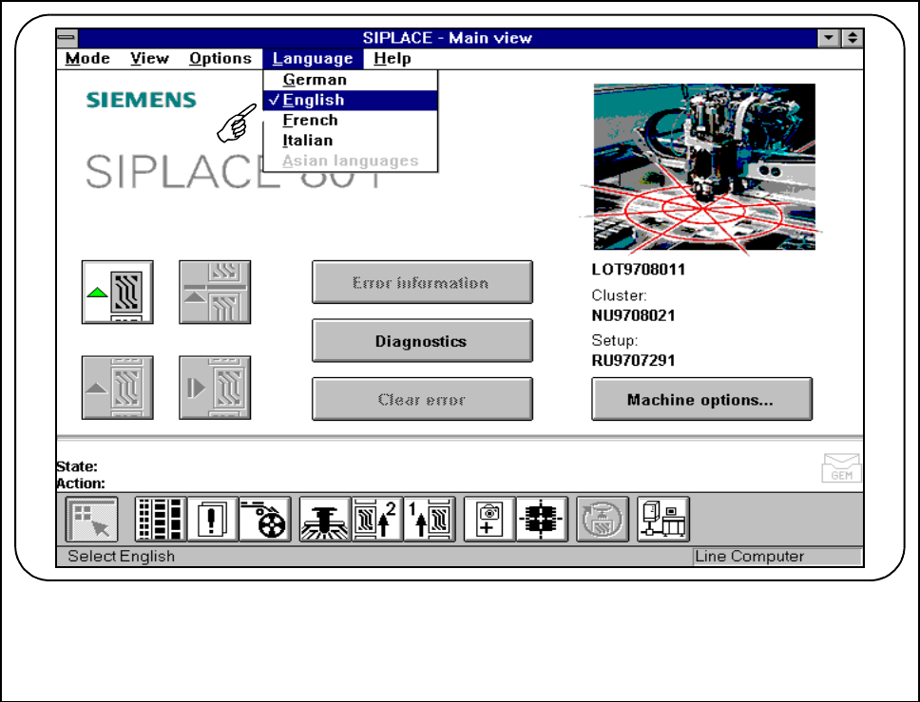Close the open Language menu
The width and height of the screenshot is (920, 702).
pos(313,59)
